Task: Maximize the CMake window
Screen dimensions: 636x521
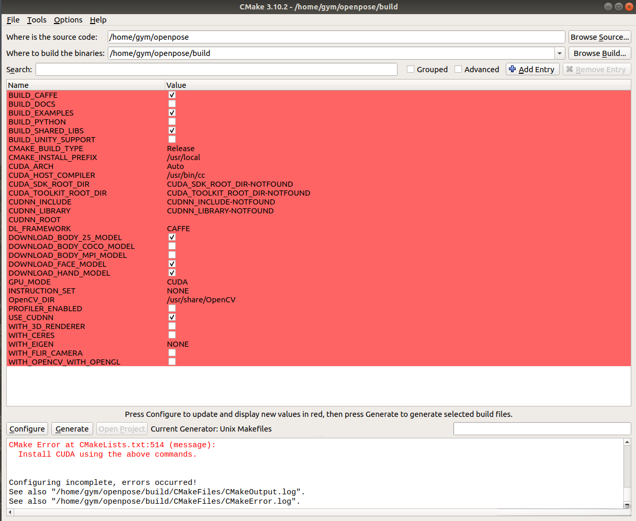Action: coord(618,7)
